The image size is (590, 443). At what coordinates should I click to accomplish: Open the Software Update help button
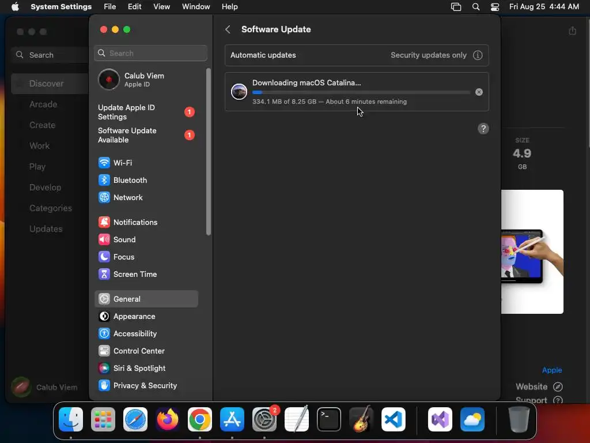point(483,129)
